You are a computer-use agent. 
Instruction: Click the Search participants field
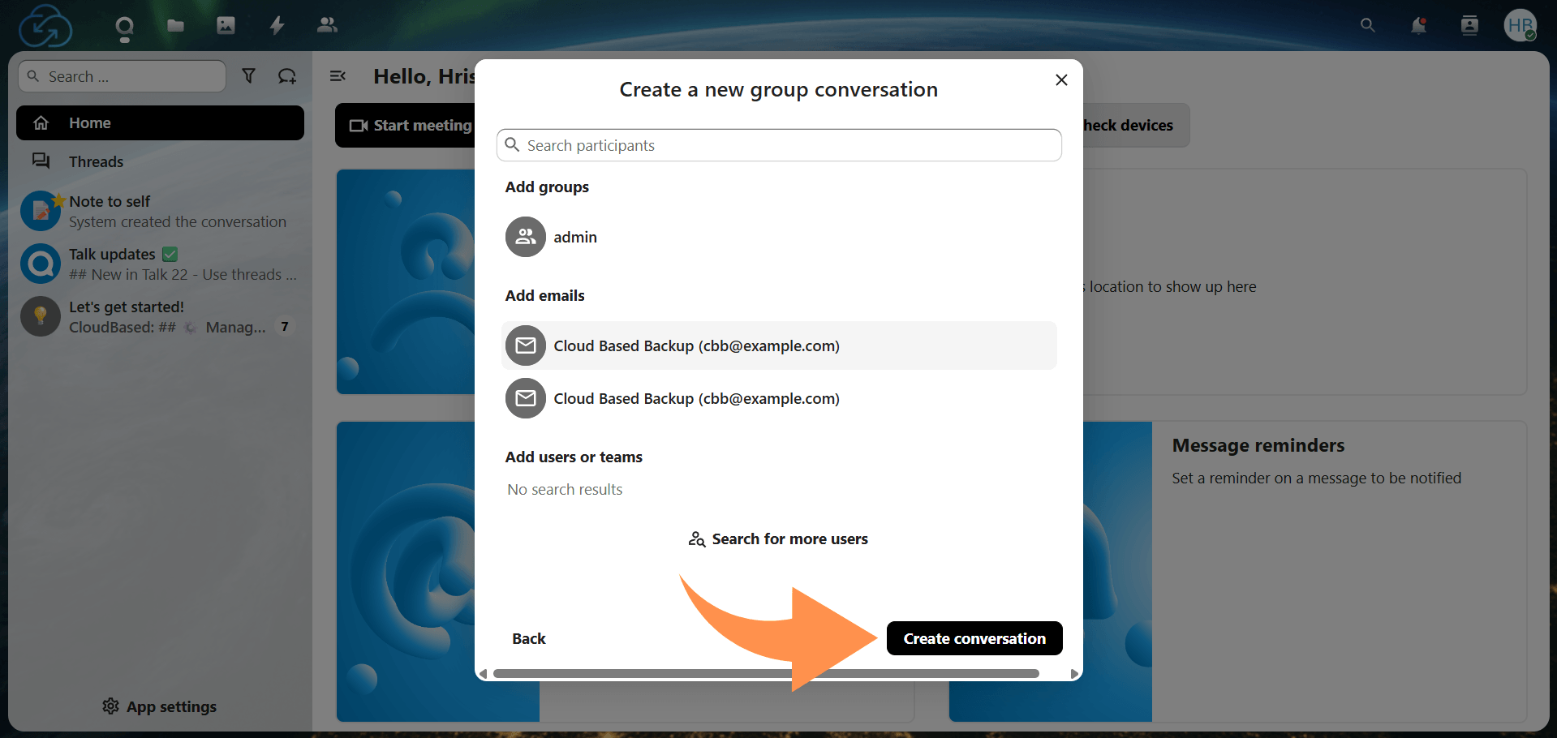[x=778, y=145]
